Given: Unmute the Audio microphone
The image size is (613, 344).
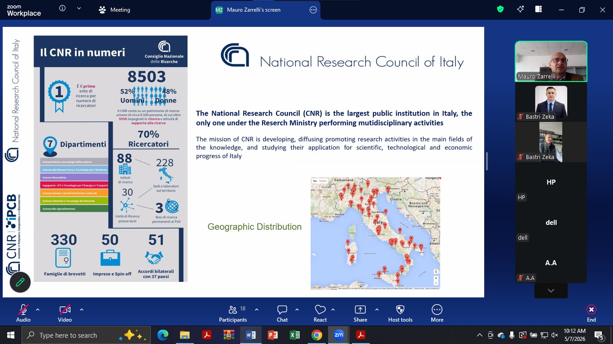Looking at the screenshot, I should 23,313.
